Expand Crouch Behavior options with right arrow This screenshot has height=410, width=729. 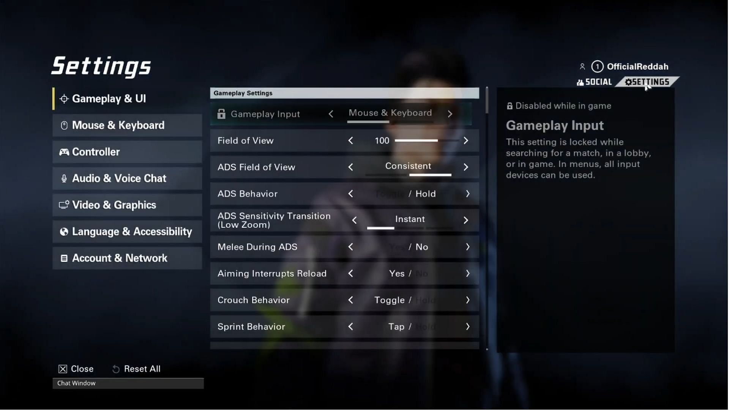click(x=465, y=300)
